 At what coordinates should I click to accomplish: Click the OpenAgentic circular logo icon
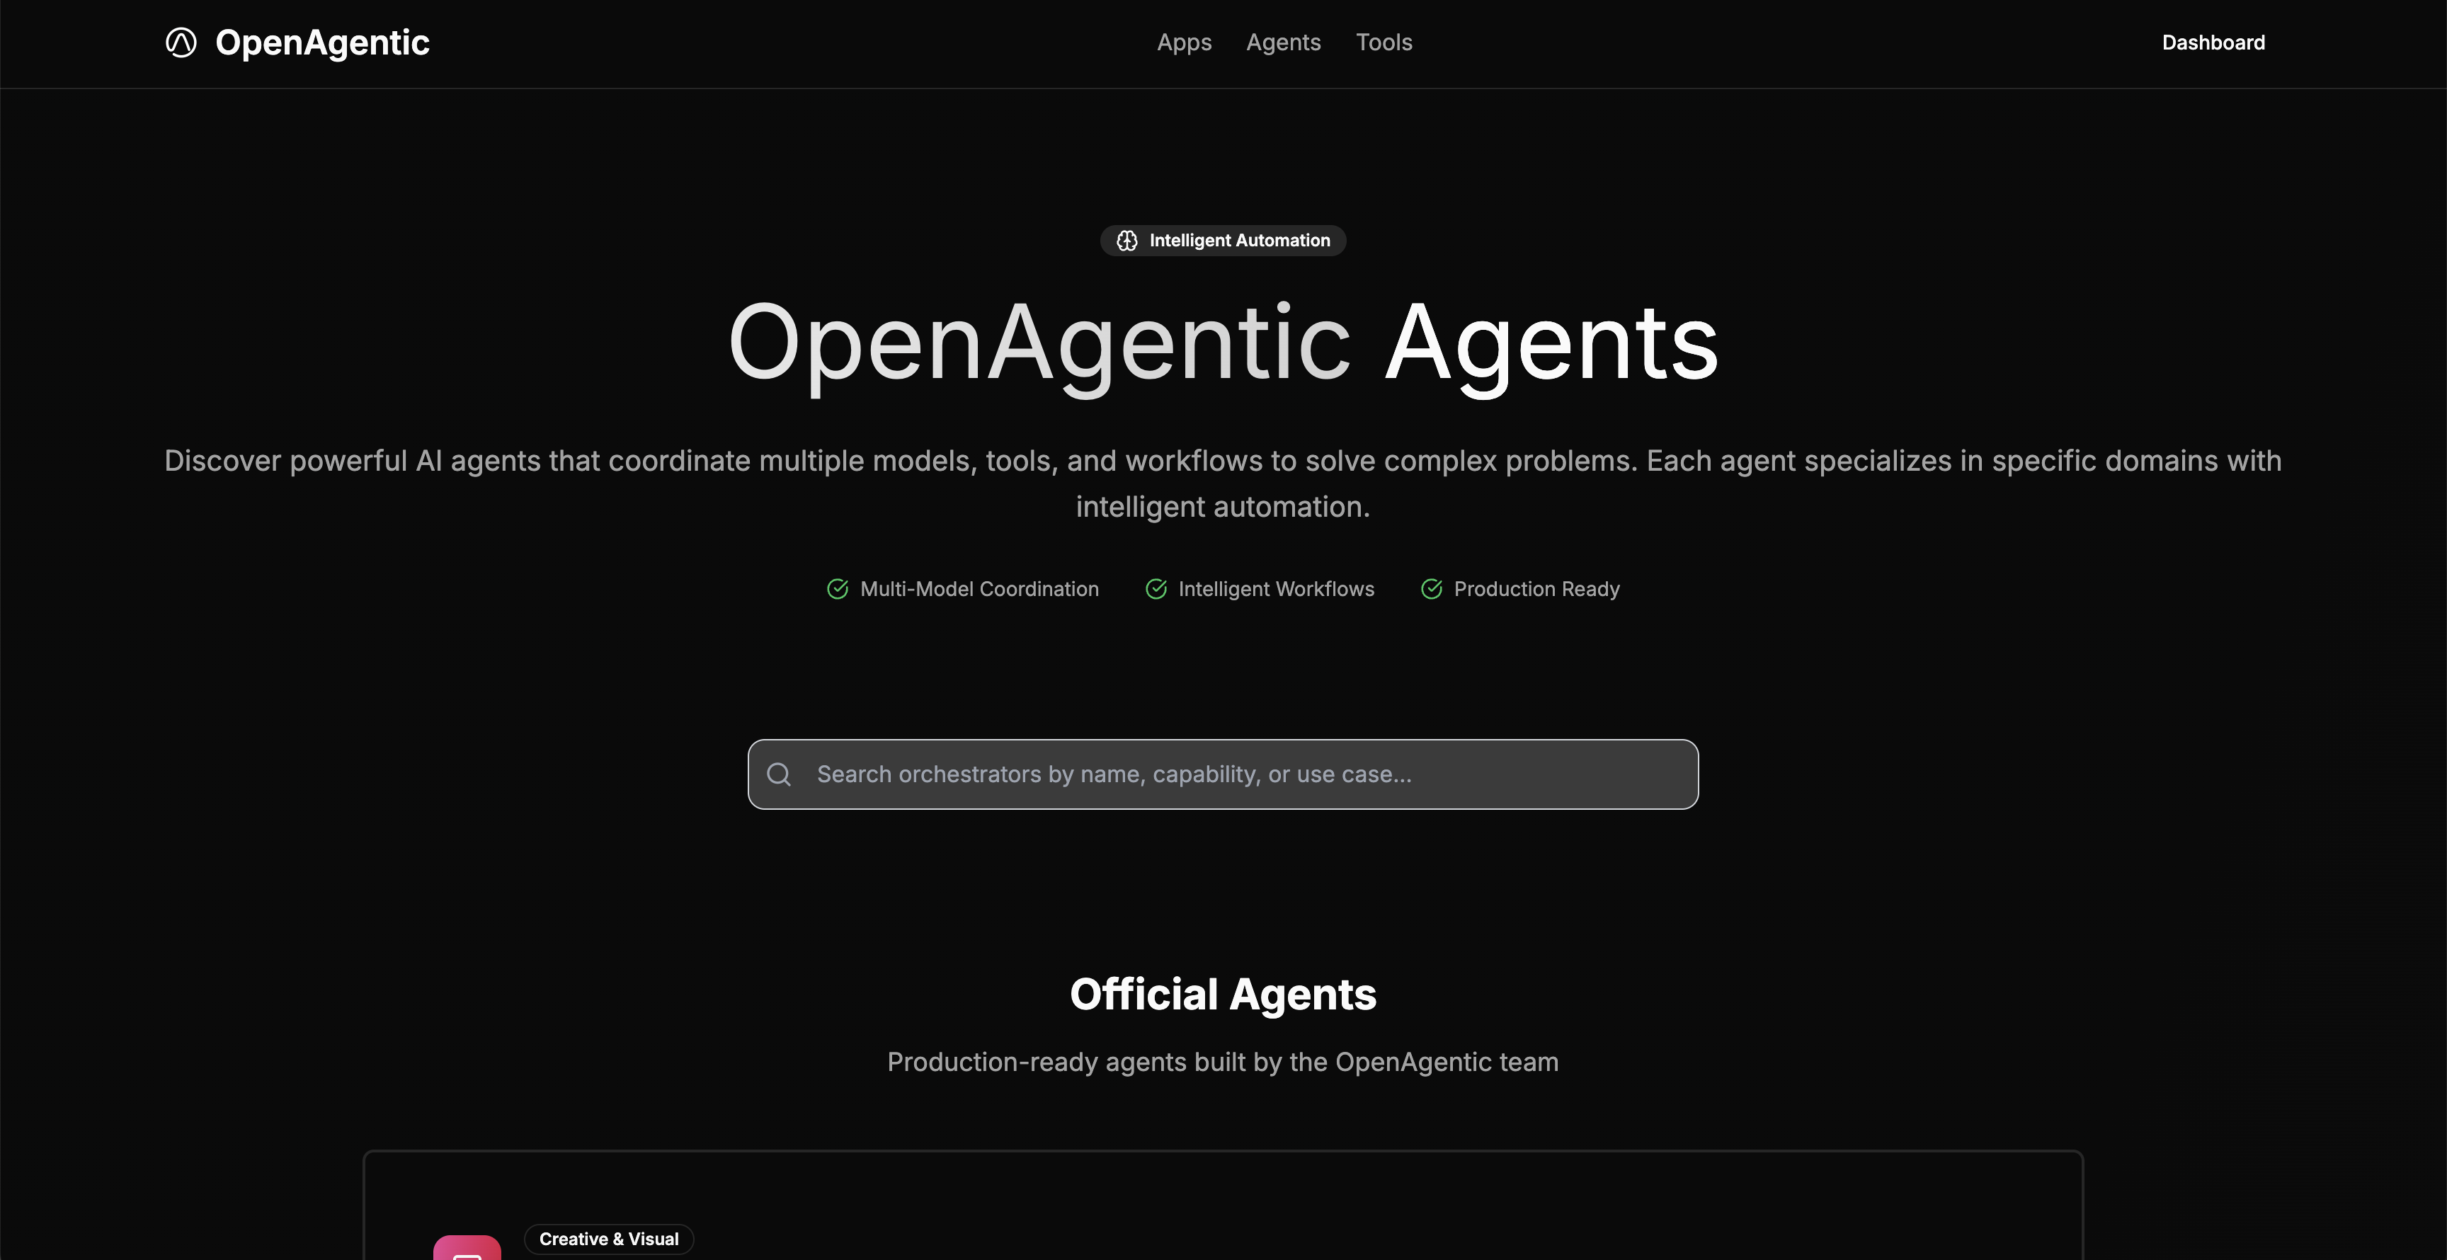coord(181,42)
